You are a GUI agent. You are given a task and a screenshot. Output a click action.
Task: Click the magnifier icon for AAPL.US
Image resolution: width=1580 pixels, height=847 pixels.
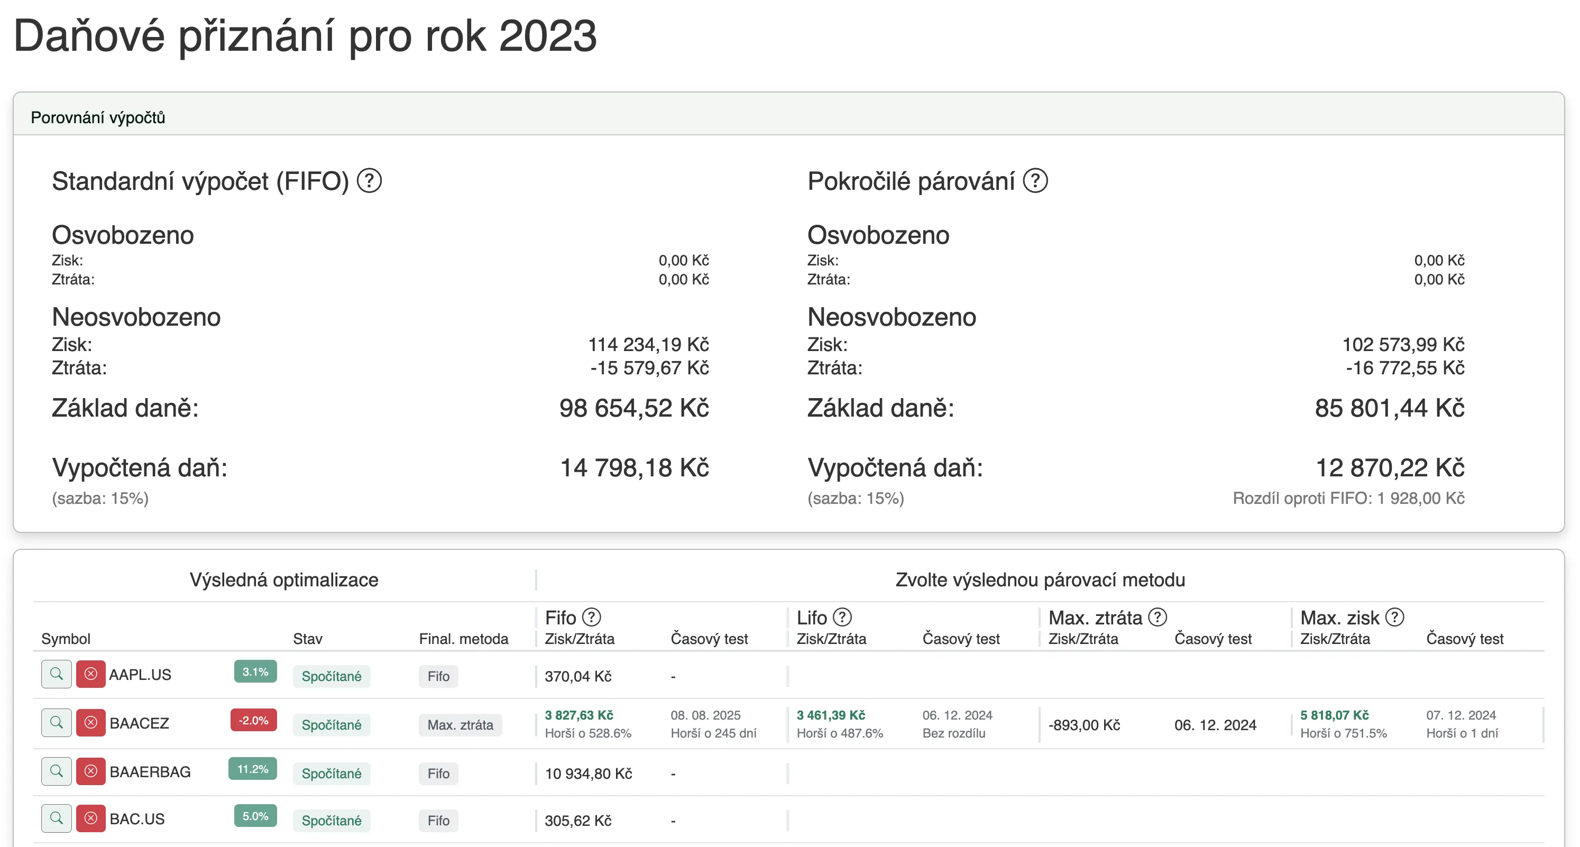(57, 674)
